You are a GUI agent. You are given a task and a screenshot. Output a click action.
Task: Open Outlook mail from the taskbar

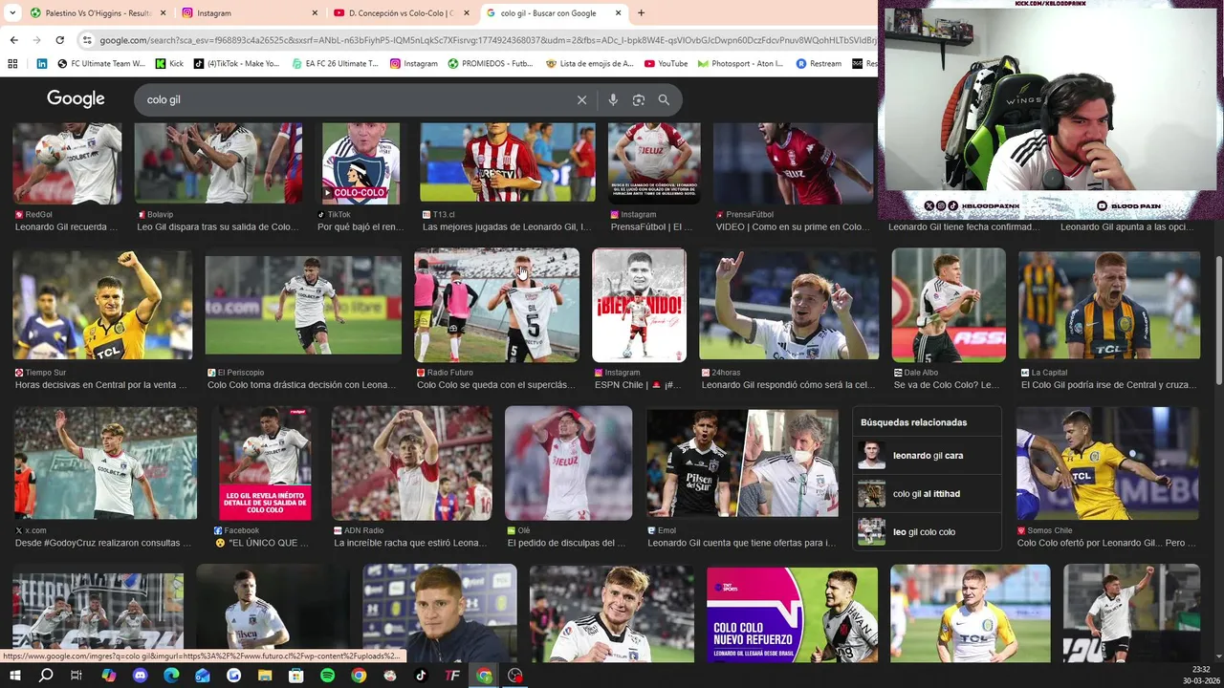[x=203, y=676]
